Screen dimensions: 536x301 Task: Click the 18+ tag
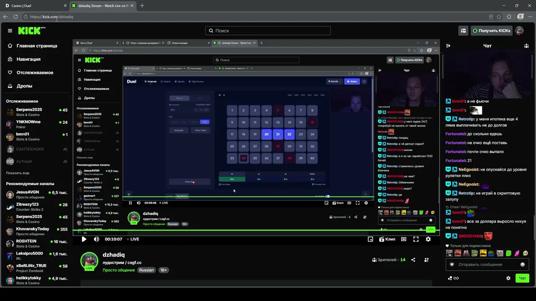click(164, 270)
